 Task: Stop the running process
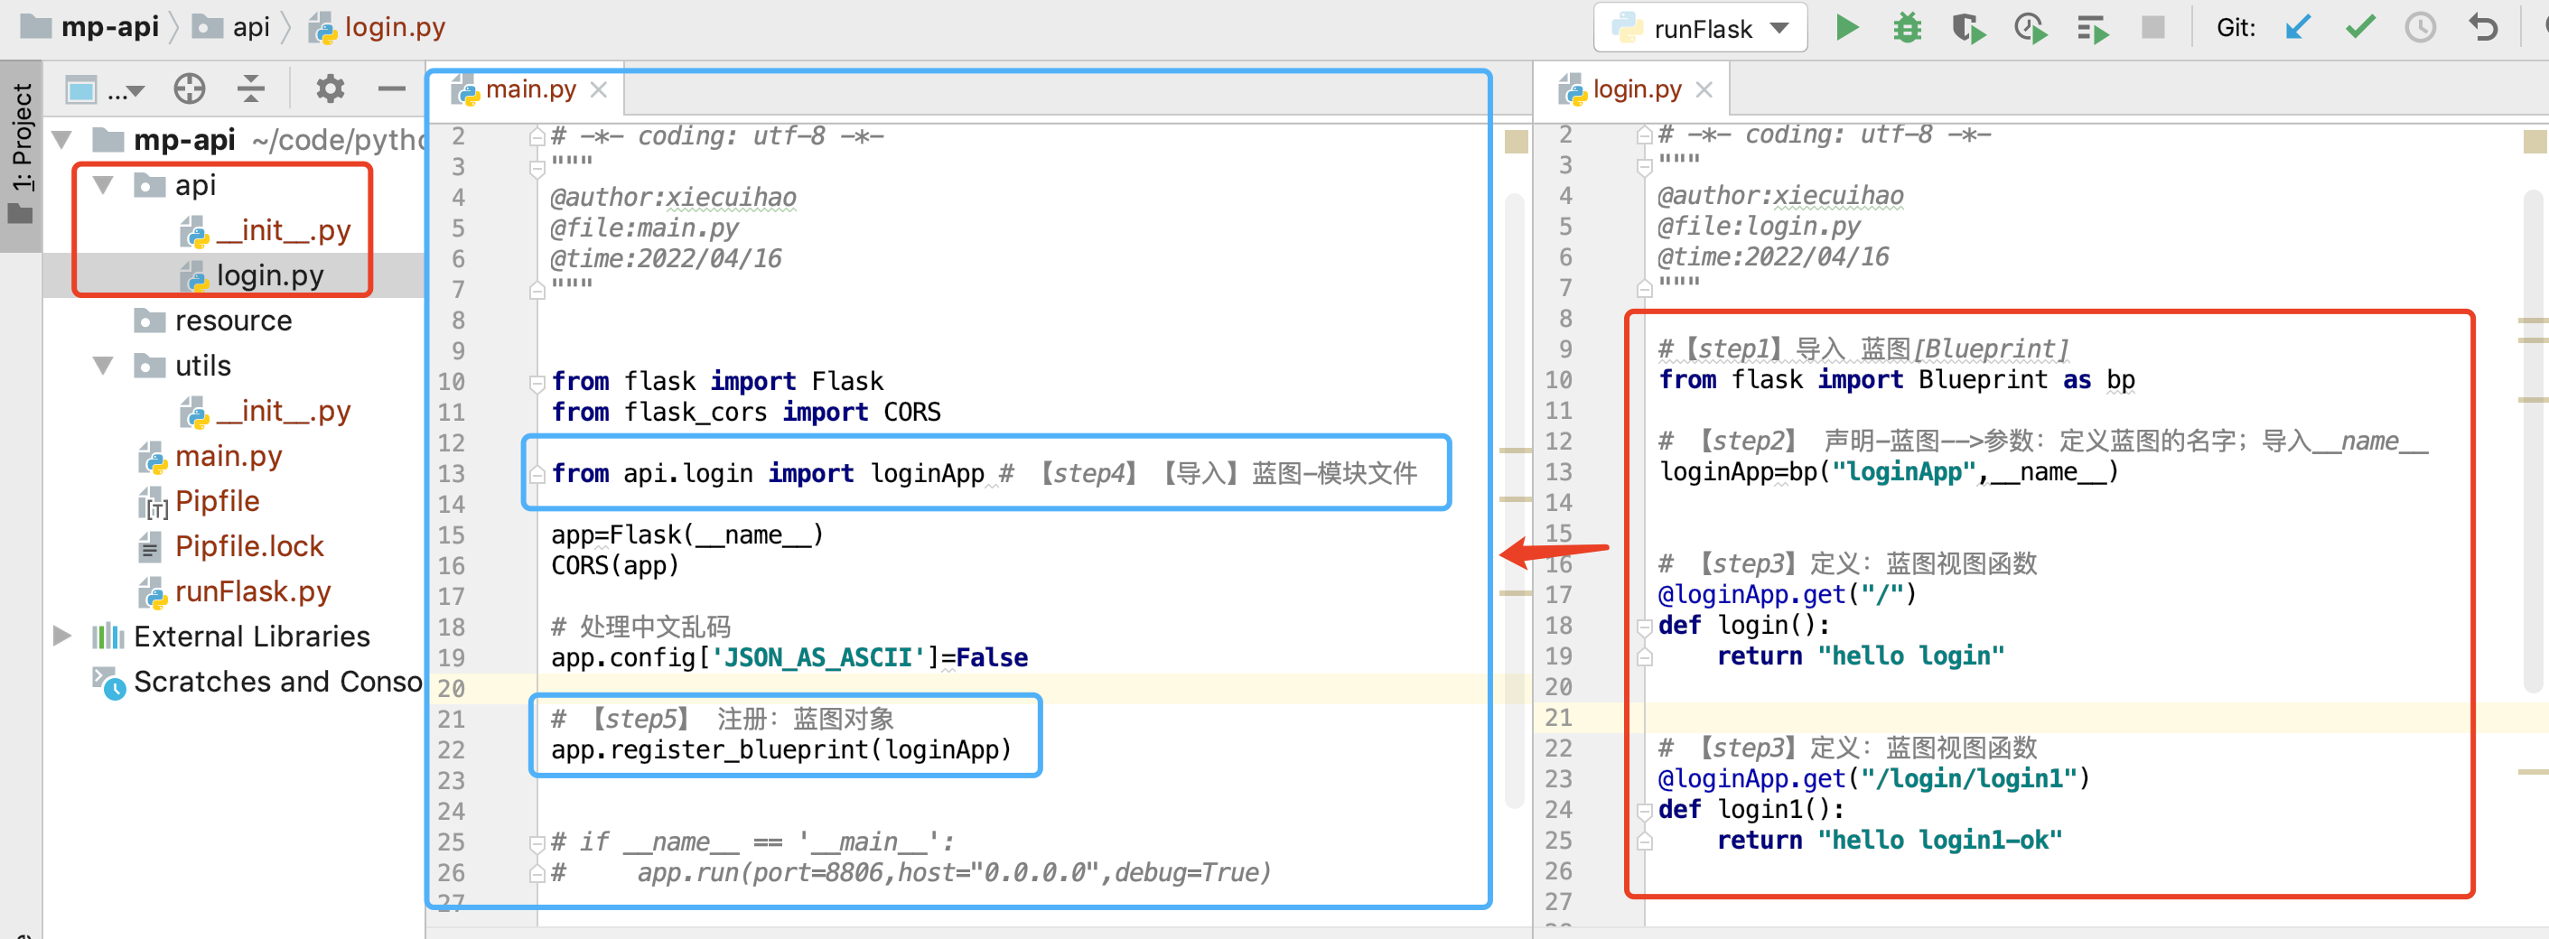click(x=2152, y=28)
